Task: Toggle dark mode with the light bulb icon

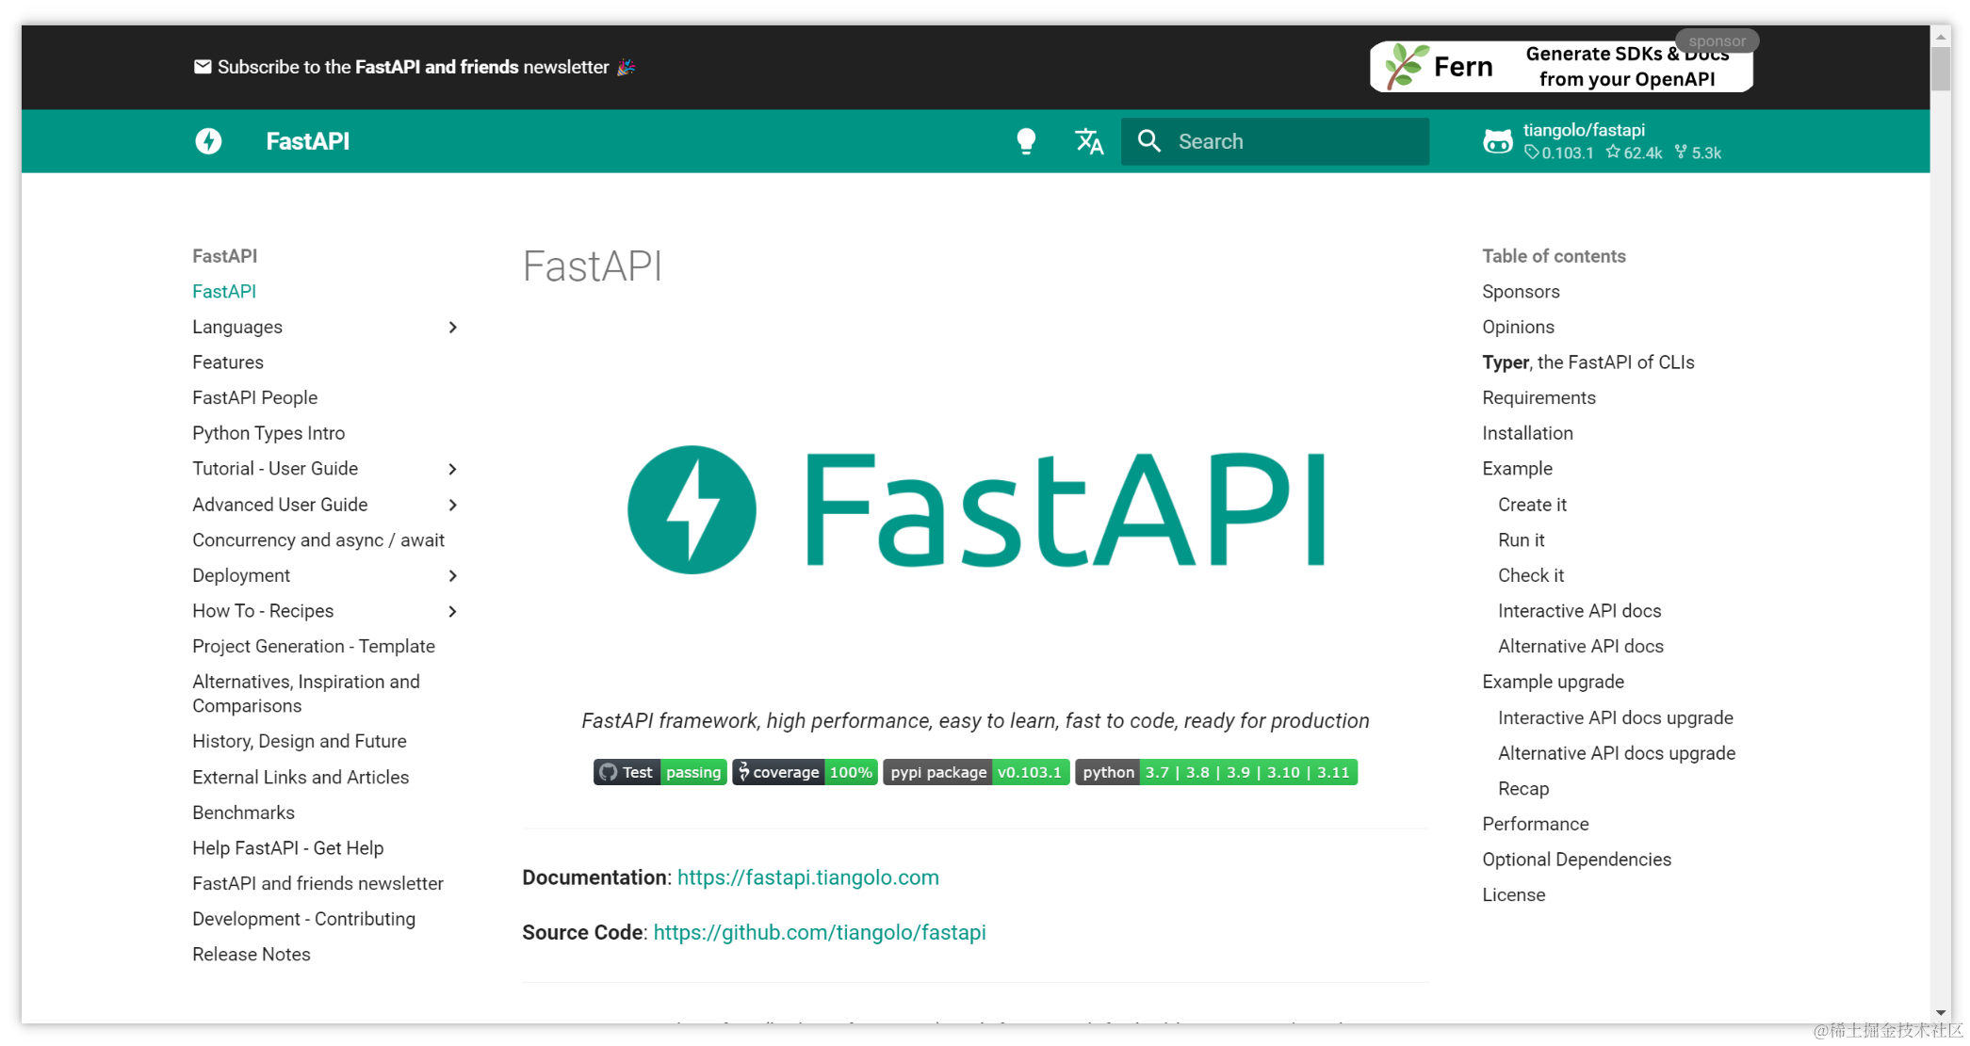Action: pos(1026,140)
